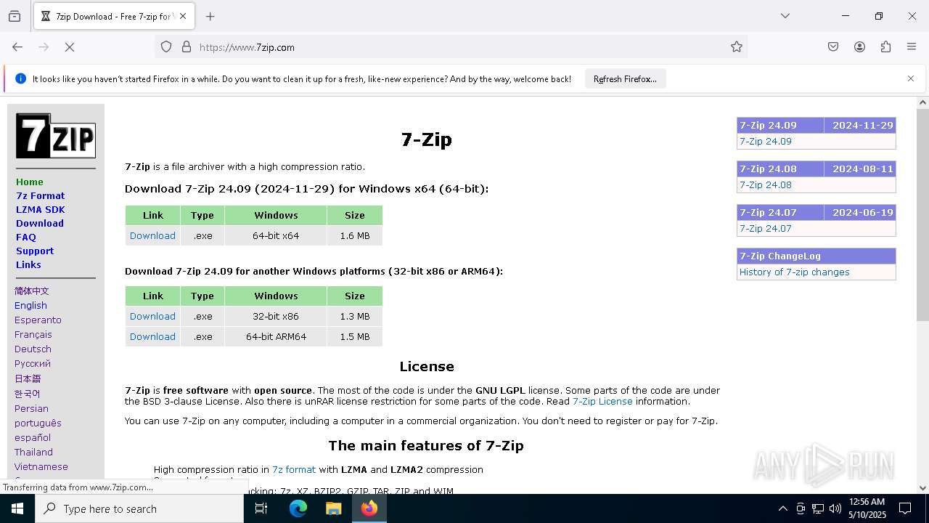This screenshot has height=523, width=929.
Task: Open the volume speaker icon
Action: coord(835,508)
